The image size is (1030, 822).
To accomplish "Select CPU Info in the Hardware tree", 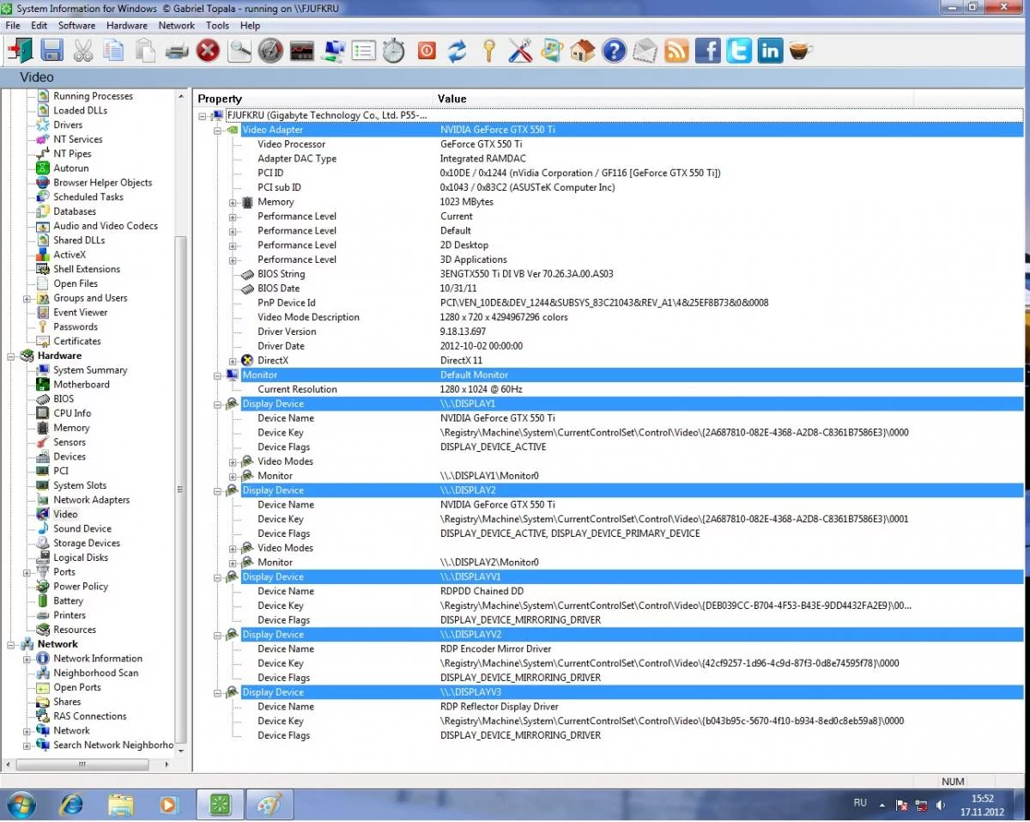I will [x=72, y=413].
